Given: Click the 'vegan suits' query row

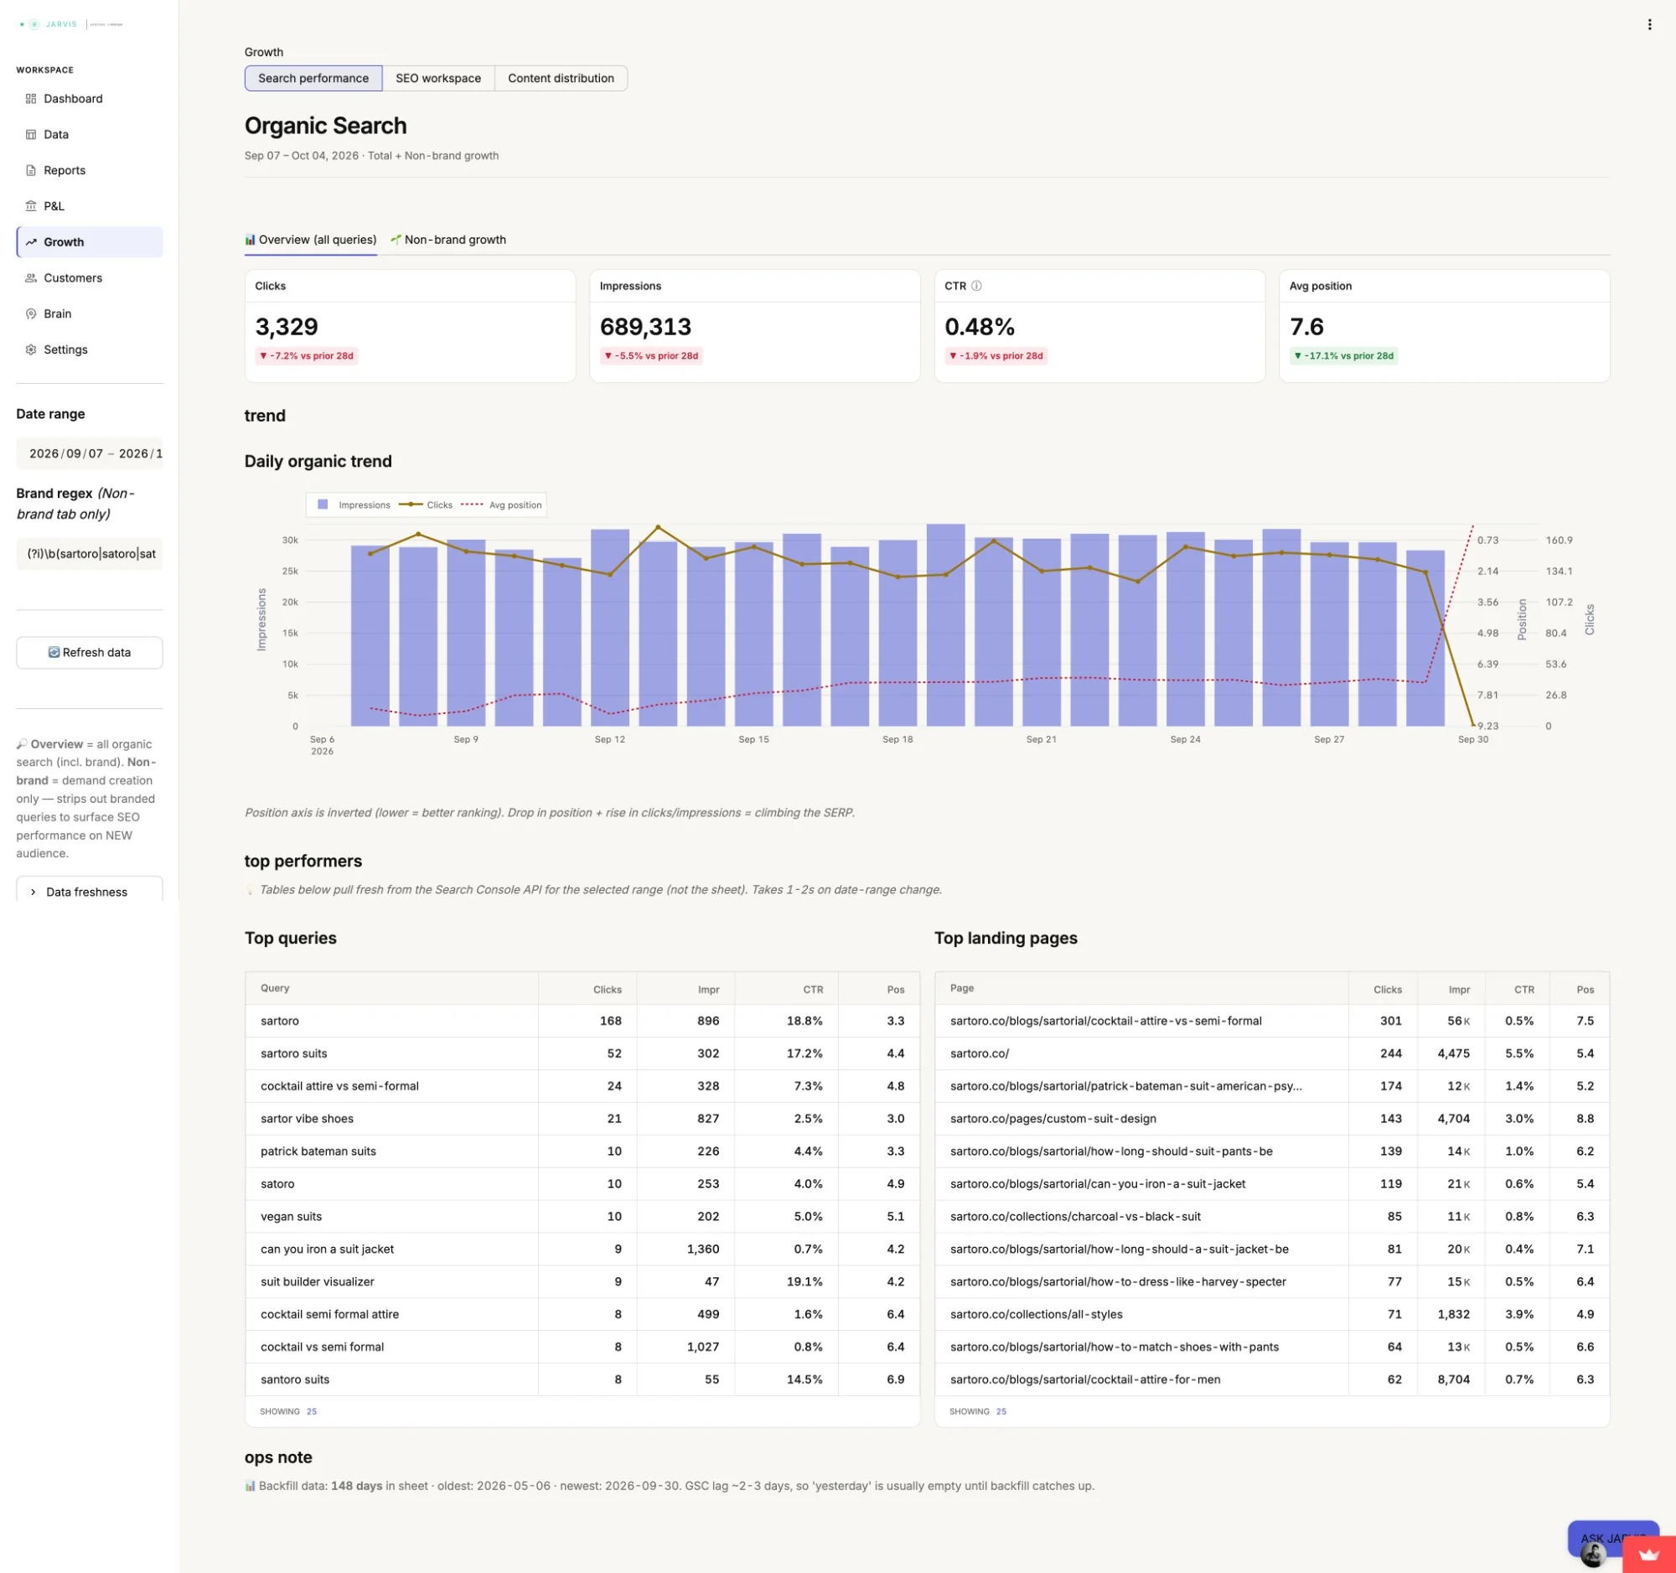Looking at the screenshot, I should click(x=582, y=1217).
